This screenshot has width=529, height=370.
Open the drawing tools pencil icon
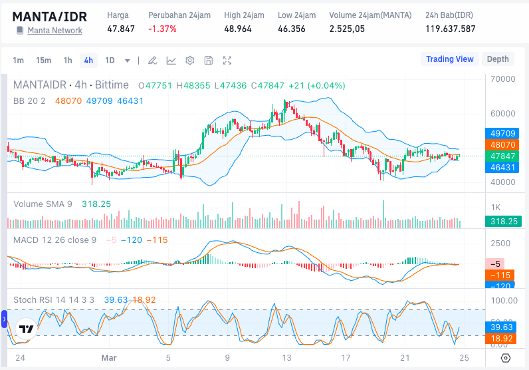pyautogui.click(x=152, y=61)
